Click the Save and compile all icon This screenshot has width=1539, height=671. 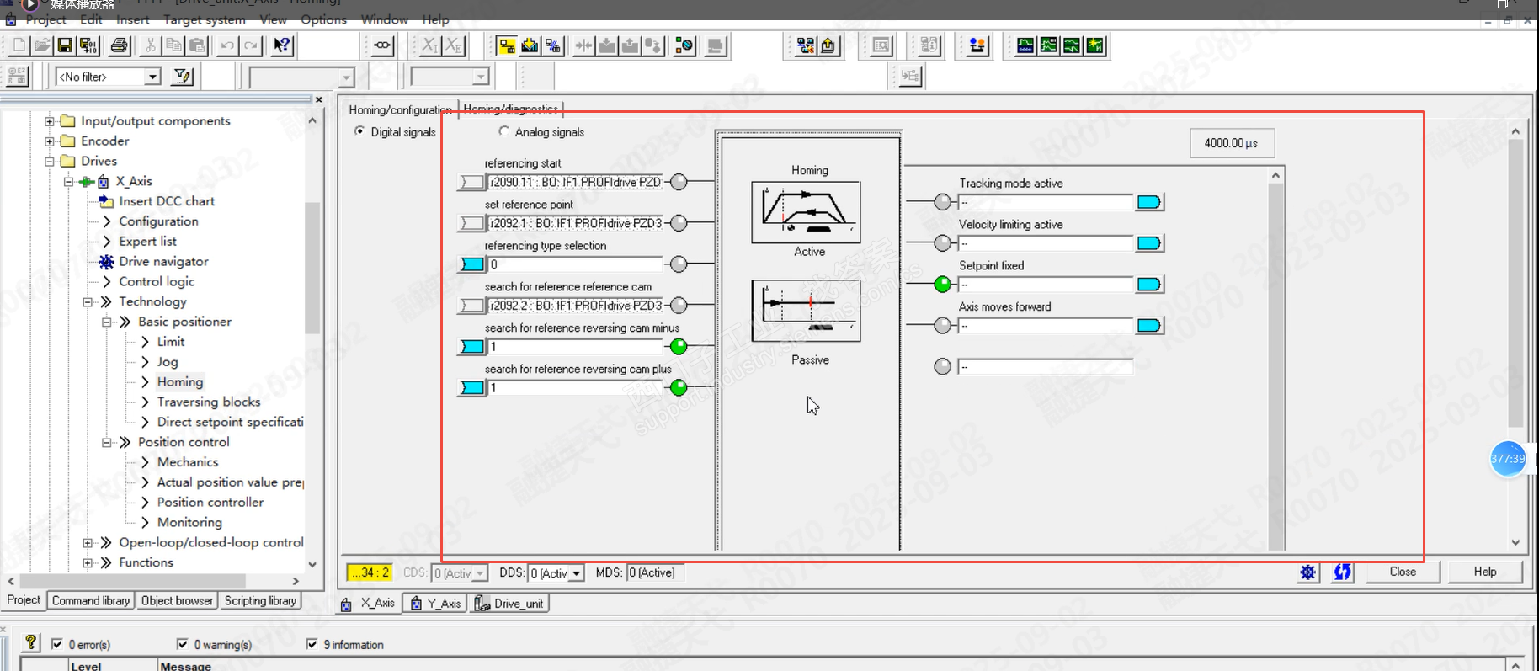tap(88, 45)
